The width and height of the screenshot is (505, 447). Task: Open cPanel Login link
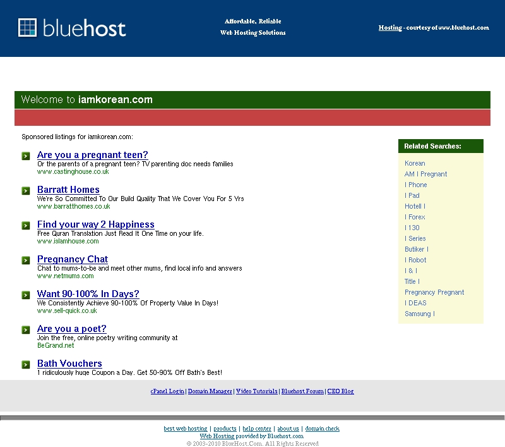[x=167, y=391]
